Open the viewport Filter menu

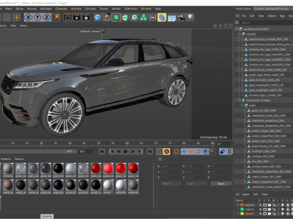13,26
